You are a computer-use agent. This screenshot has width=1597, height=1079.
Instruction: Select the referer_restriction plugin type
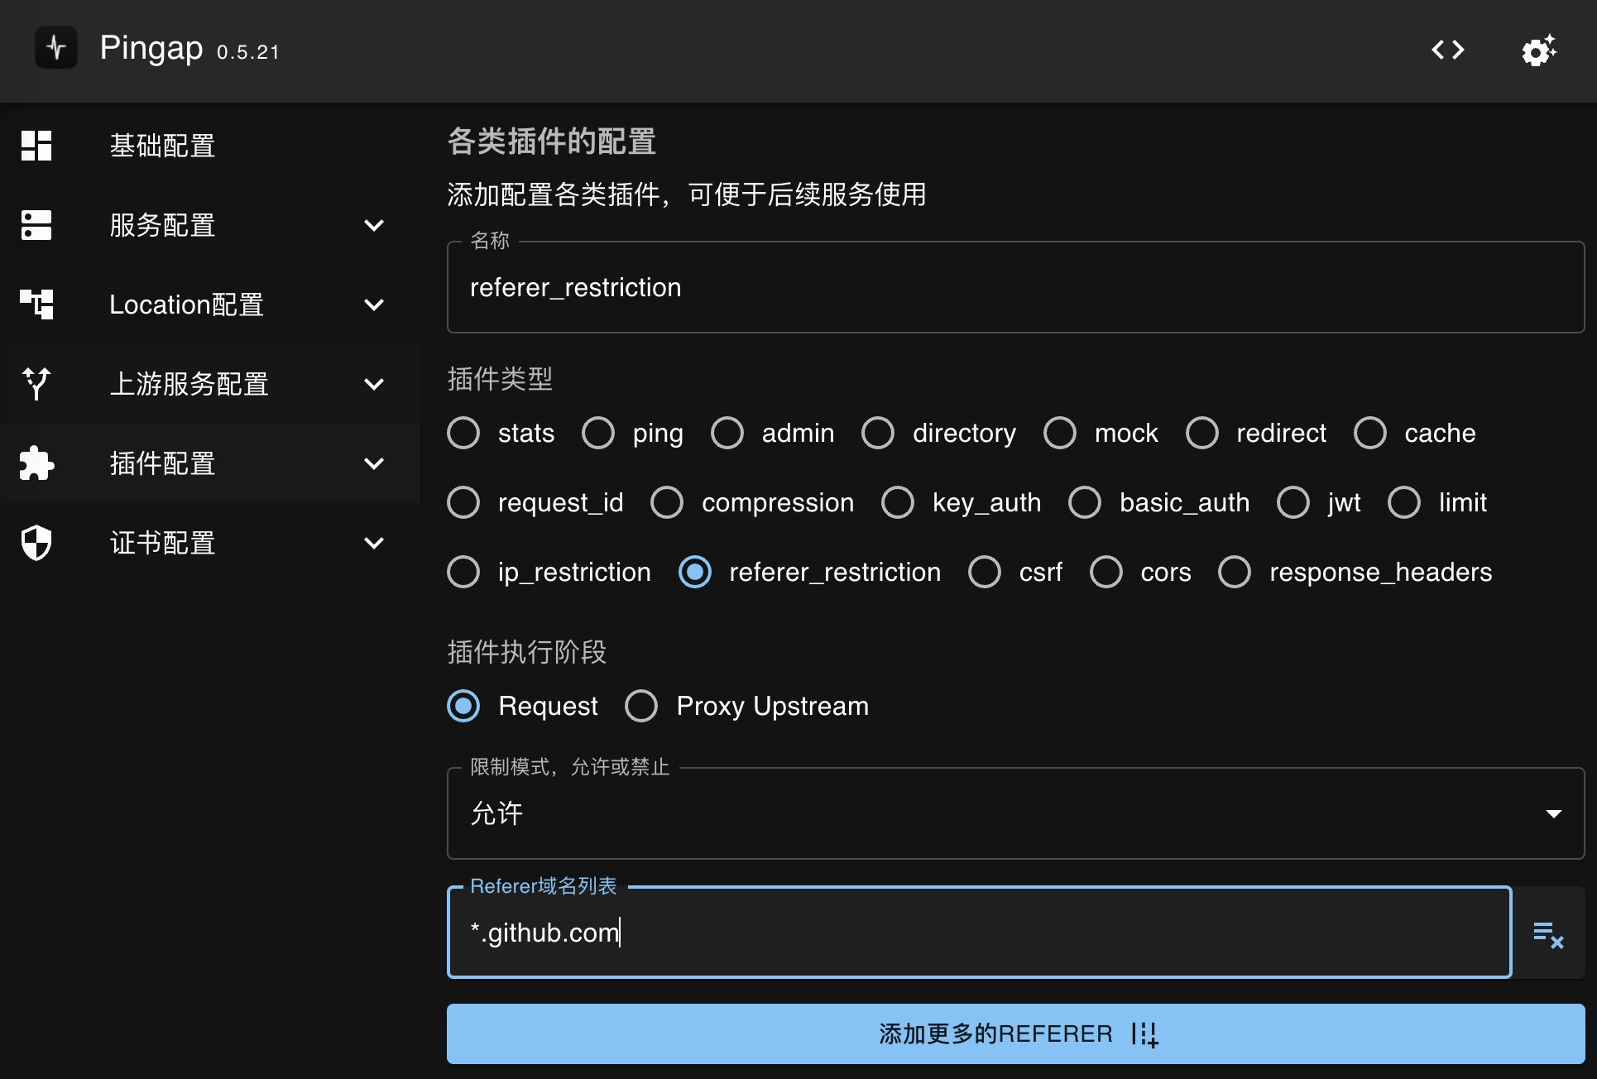pos(695,571)
